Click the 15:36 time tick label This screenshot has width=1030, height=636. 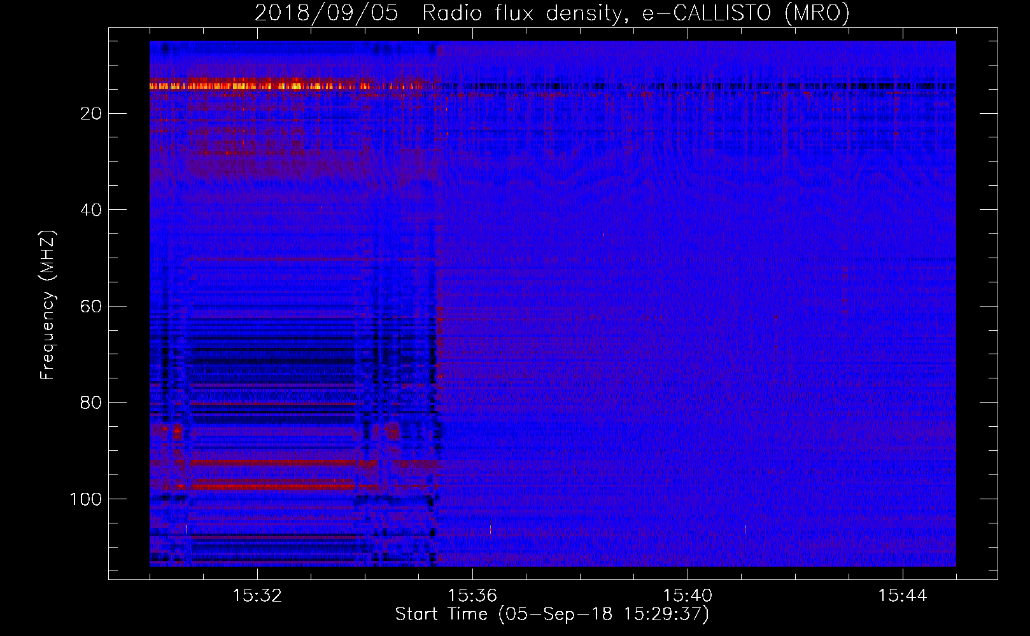[472, 596]
